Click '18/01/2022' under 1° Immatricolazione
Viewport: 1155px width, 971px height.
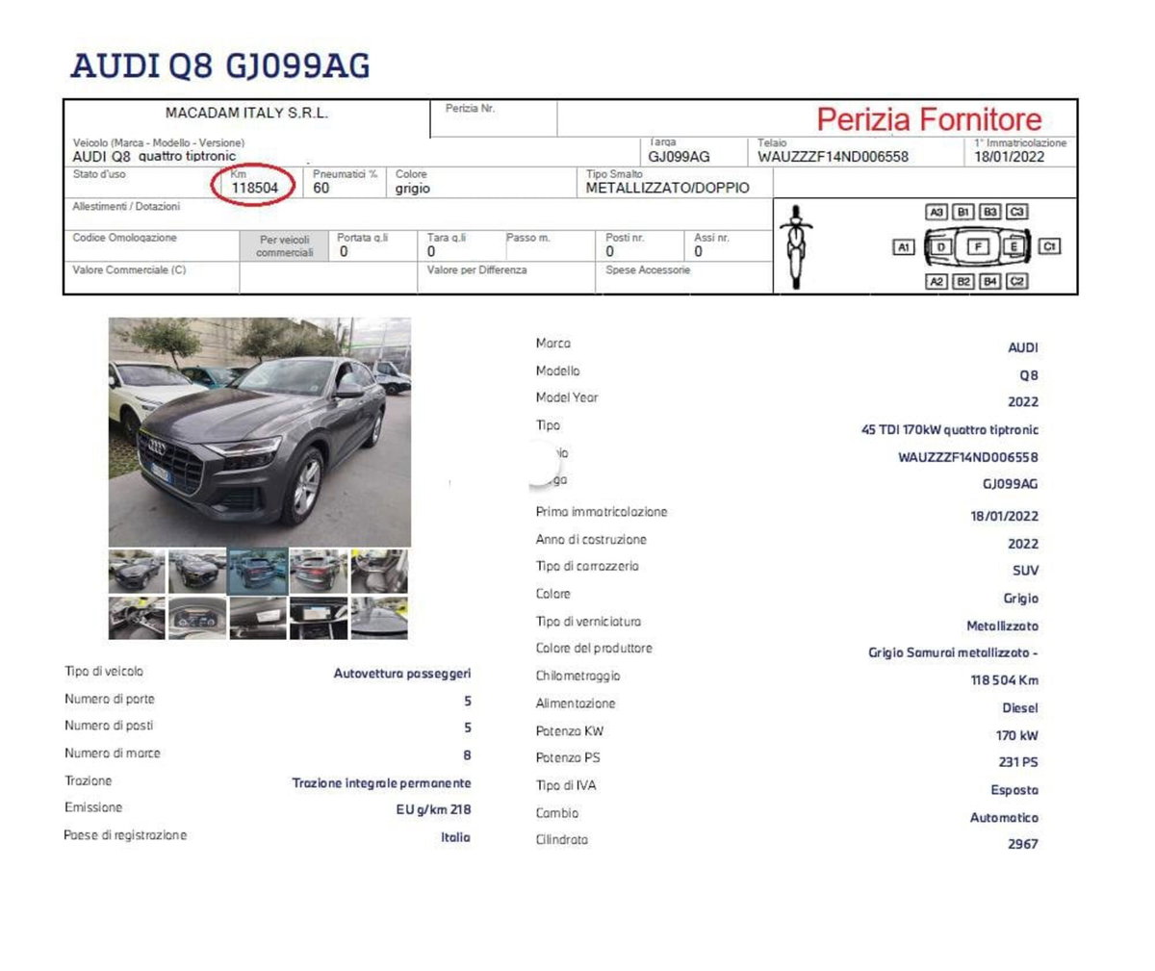tap(1009, 157)
